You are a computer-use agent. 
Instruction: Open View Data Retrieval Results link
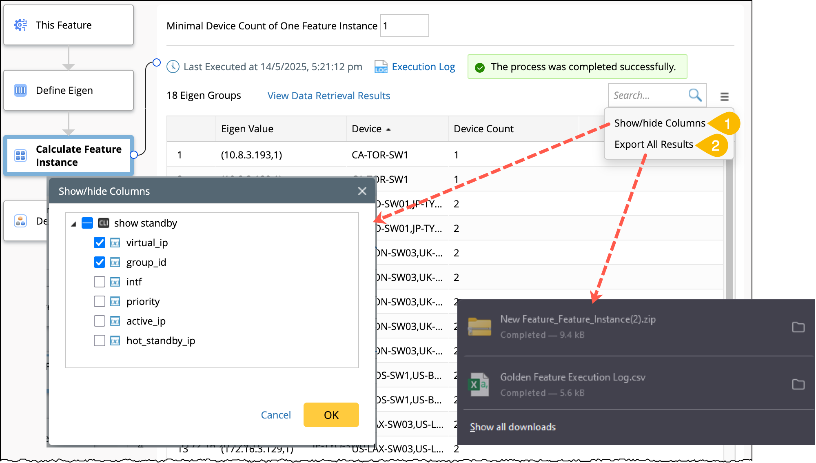pyautogui.click(x=328, y=96)
